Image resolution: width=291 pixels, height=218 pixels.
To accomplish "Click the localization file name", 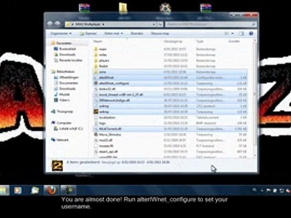I will (107, 117).
